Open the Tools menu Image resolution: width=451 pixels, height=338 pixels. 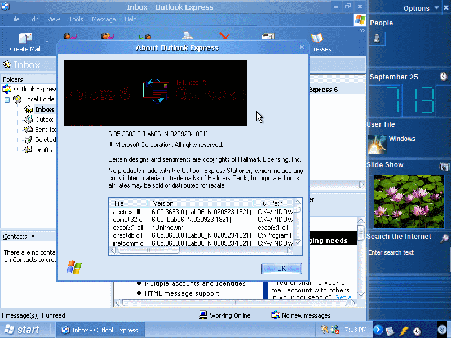[x=76, y=19]
